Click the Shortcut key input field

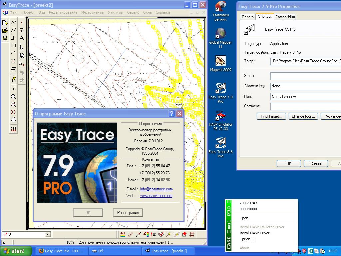pyautogui.click(x=306, y=86)
